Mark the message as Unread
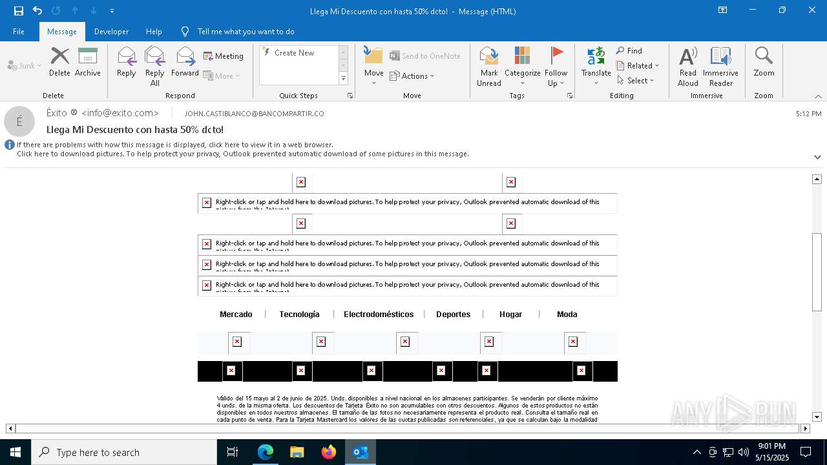The height and width of the screenshot is (465, 827). (489, 66)
